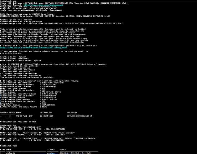
Task: Click the 'License Type: Permanent' line
Action: (14, 59)
